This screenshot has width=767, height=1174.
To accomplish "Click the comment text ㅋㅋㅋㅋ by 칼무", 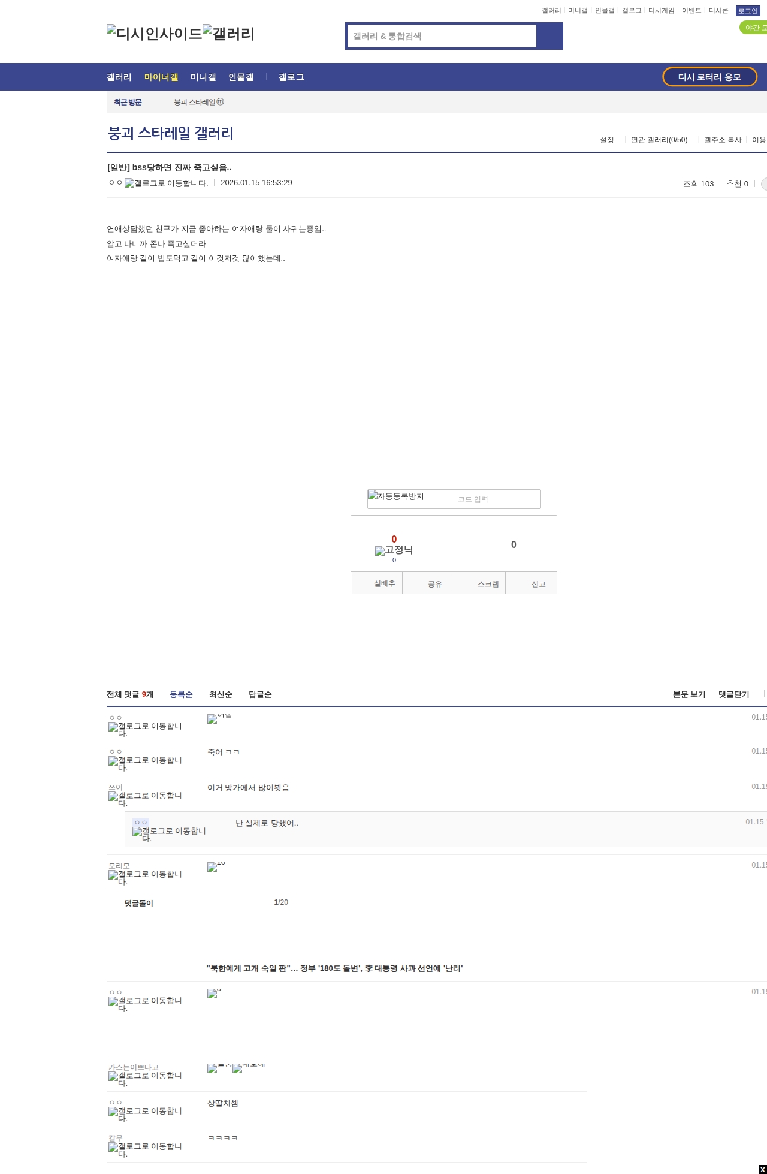I will click(x=223, y=1138).
